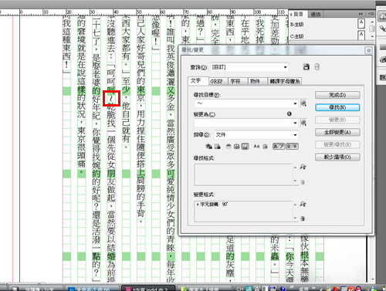
Task: Switch to the 文字 tab
Action: 198,81
